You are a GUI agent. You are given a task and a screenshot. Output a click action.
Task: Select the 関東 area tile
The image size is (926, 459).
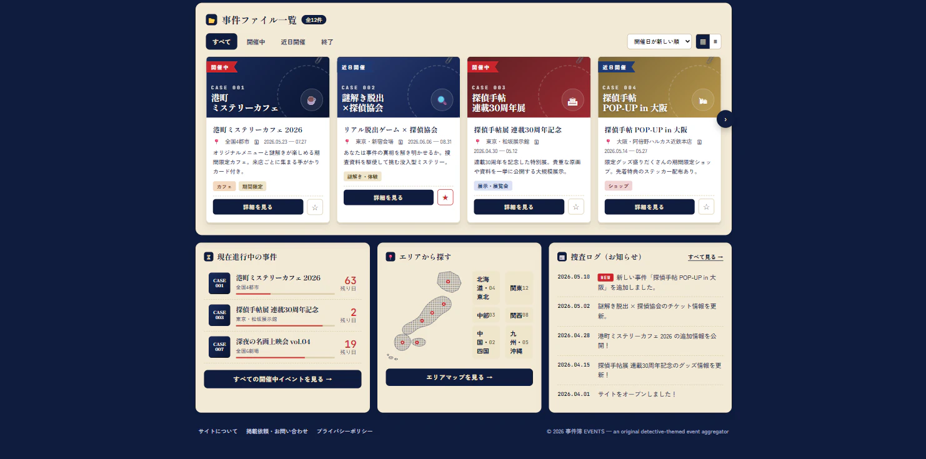click(x=519, y=288)
